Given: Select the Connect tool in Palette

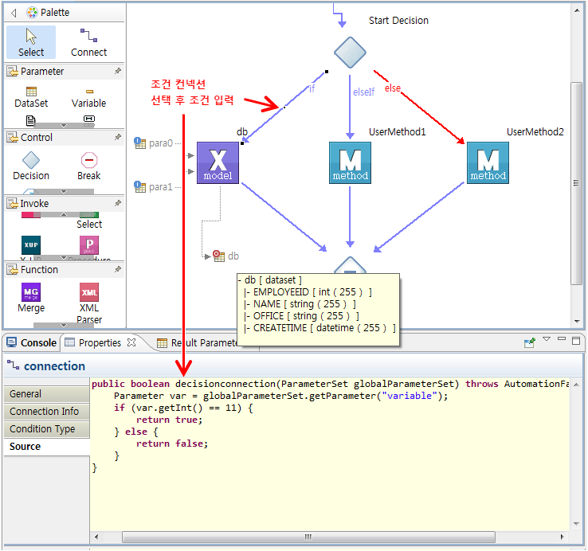Looking at the screenshot, I should [88, 42].
